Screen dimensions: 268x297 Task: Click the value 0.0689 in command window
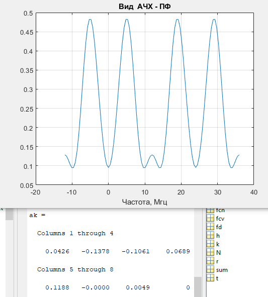[x=178, y=251]
